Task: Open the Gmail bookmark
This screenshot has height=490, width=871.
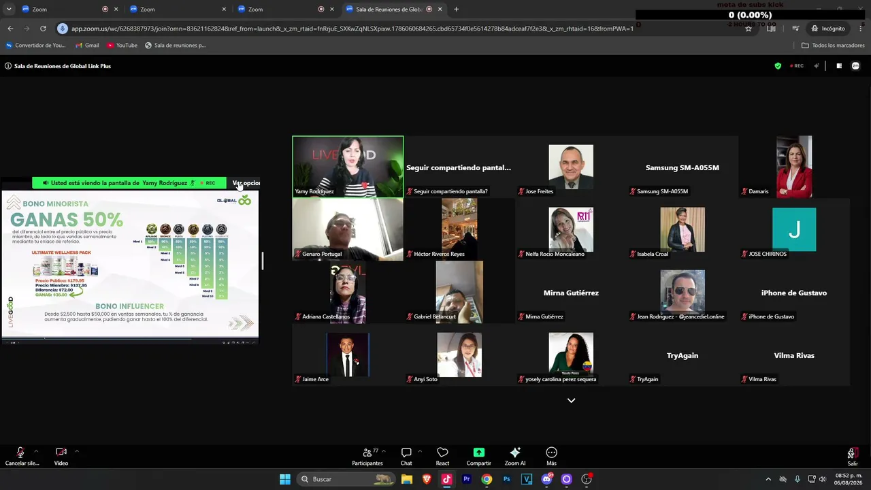Action: point(87,46)
